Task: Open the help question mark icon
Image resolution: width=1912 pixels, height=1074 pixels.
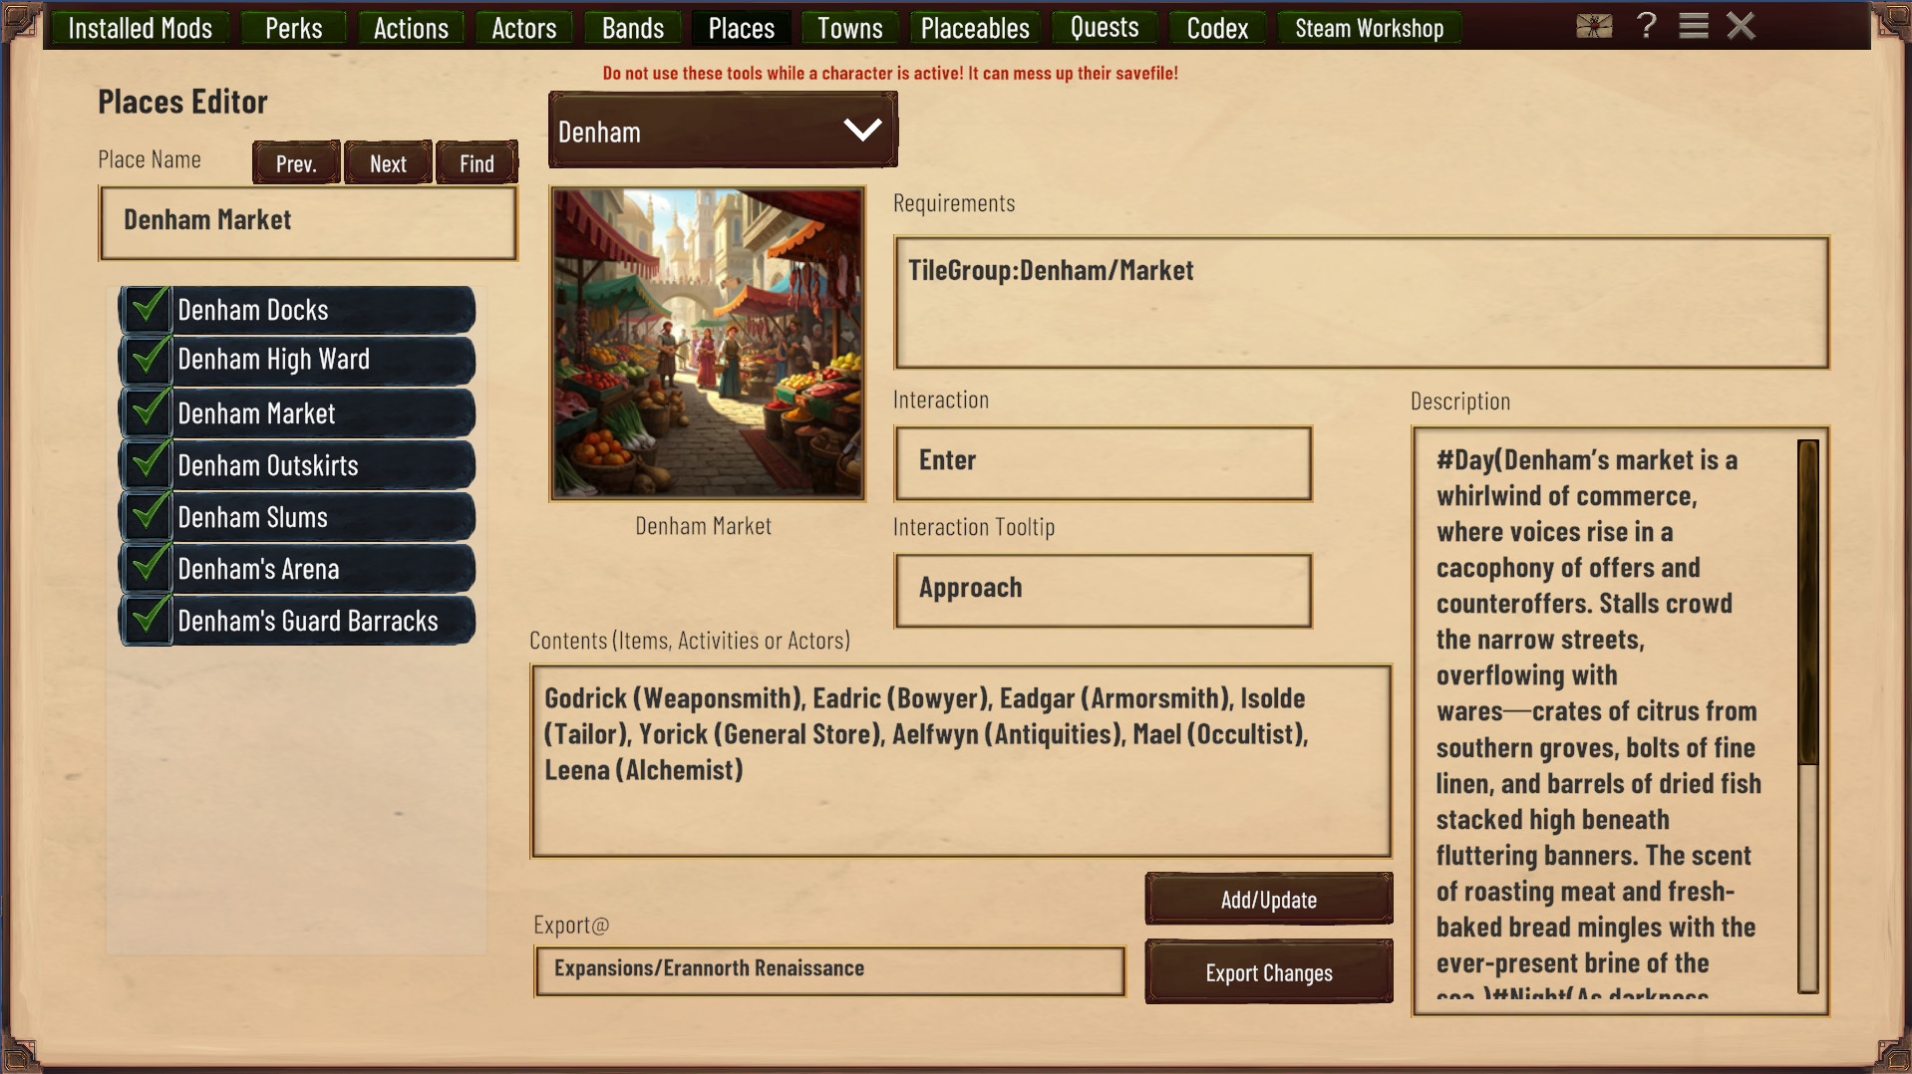Action: tap(1647, 26)
